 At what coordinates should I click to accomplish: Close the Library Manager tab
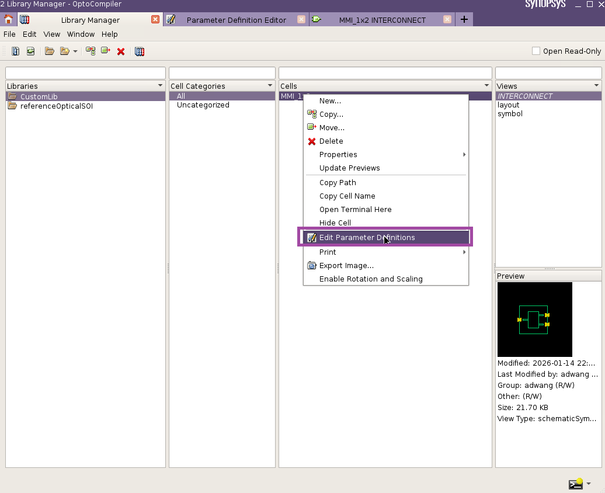[x=155, y=19]
